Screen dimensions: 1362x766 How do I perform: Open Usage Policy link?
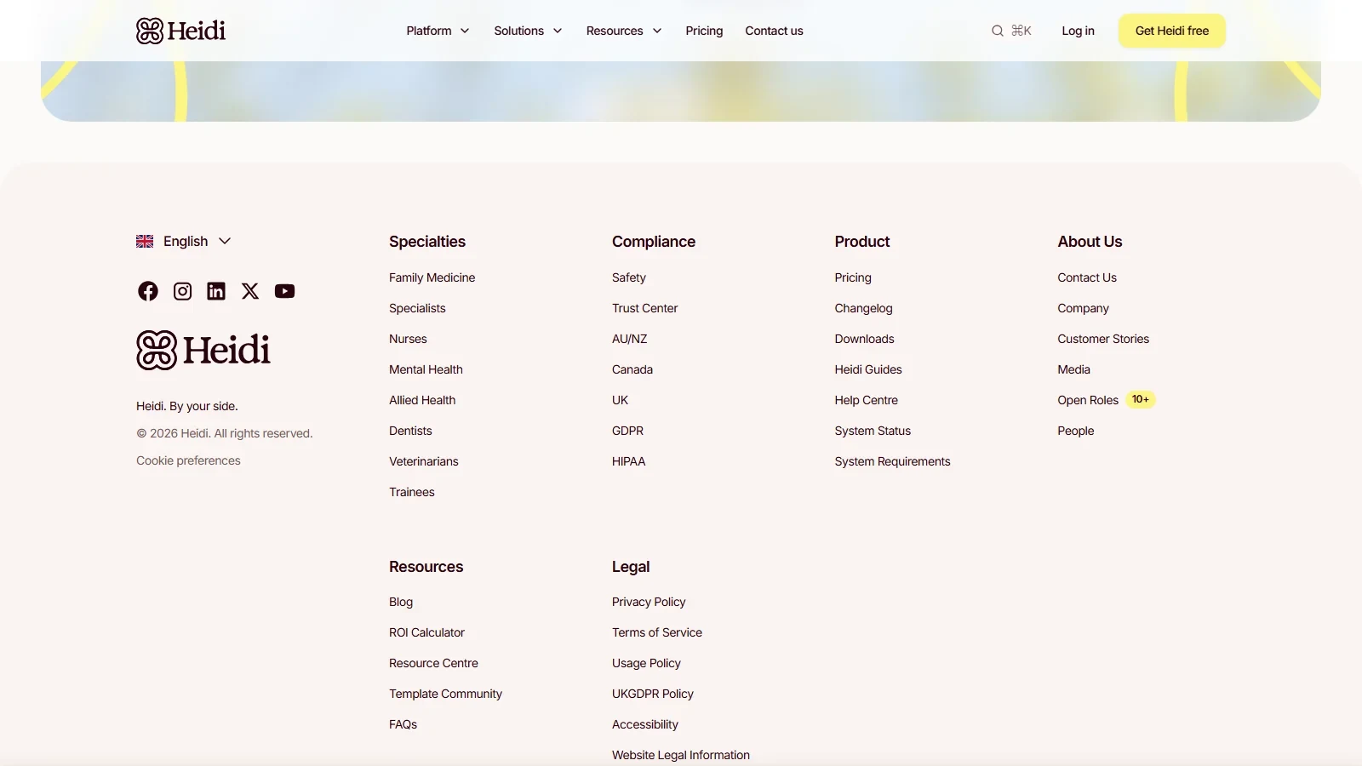pyautogui.click(x=646, y=663)
